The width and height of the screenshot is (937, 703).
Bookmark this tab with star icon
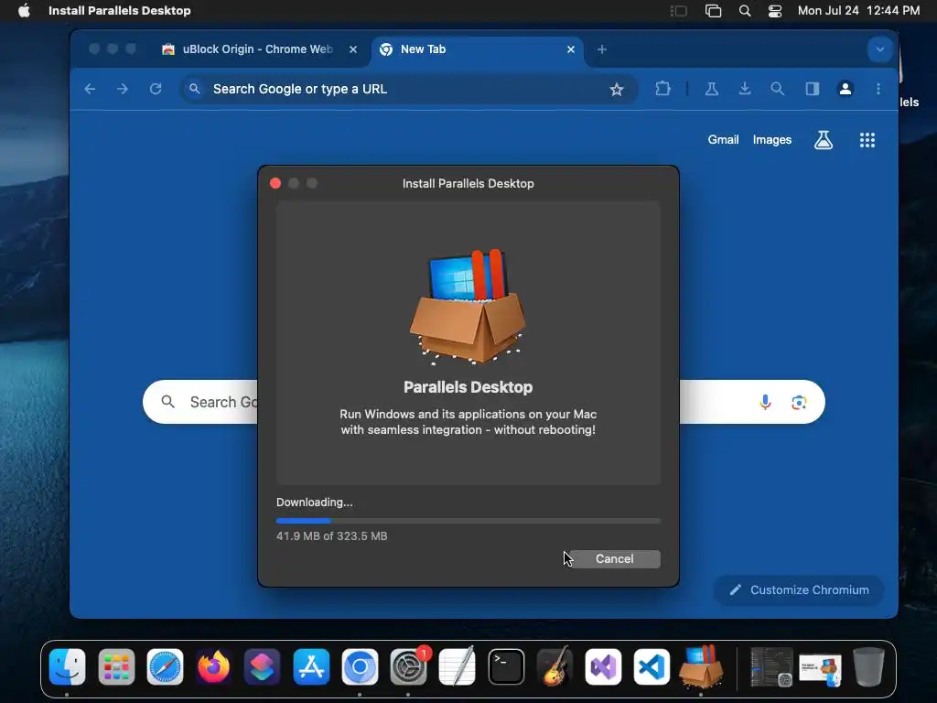tap(616, 89)
